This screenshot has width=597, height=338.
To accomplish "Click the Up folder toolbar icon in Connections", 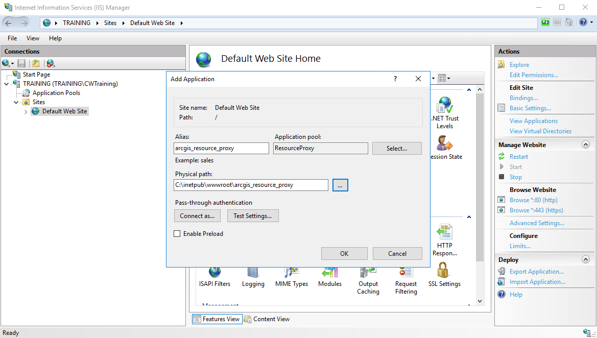I will 36,63.
